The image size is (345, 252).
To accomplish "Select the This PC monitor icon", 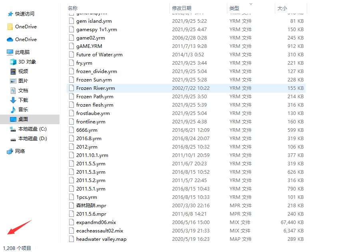I will click(x=10, y=52).
